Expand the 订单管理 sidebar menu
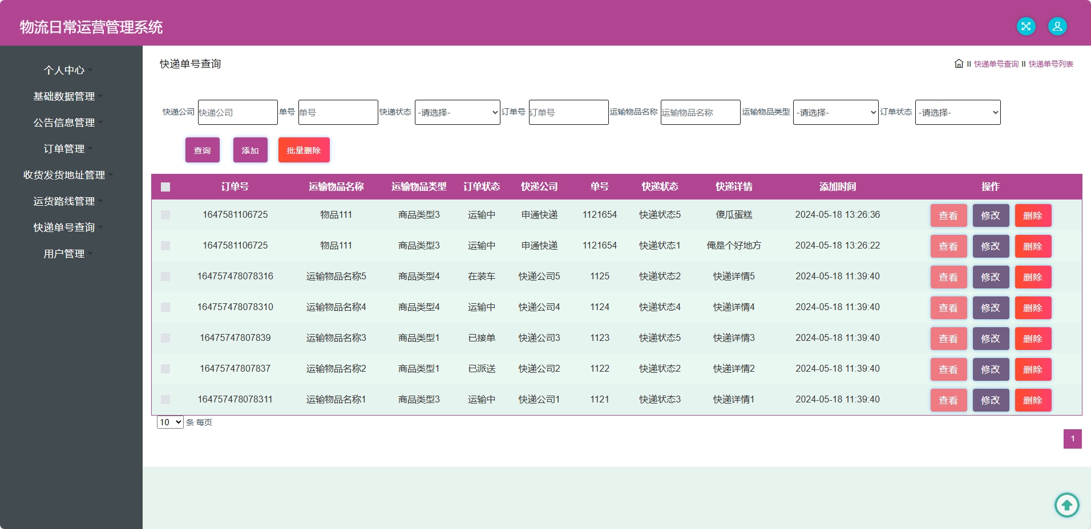 click(68, 149)
